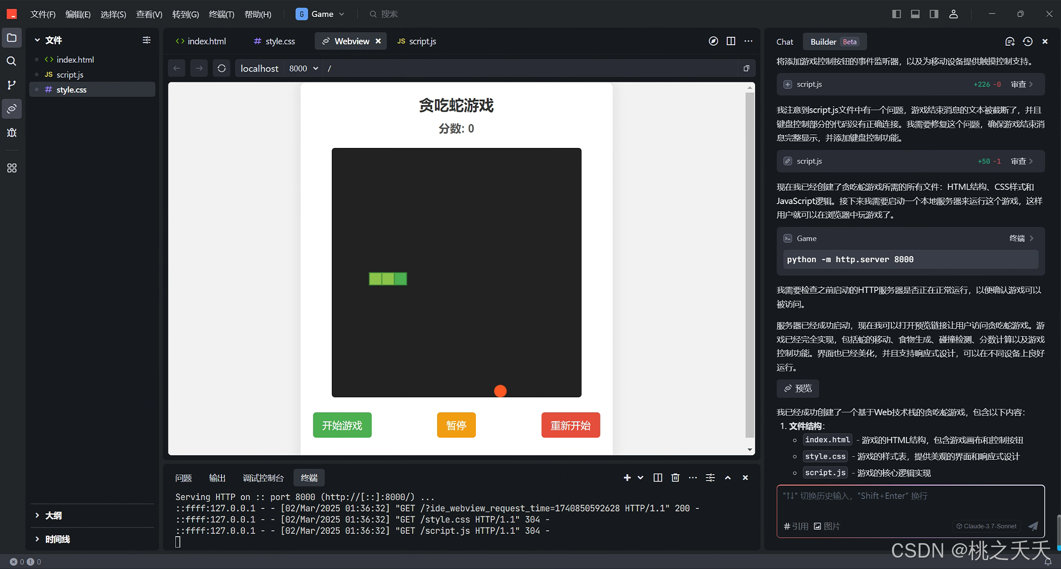Open the account profile icon
Viewport: 1061px width, 569px height.
point(953,14)
